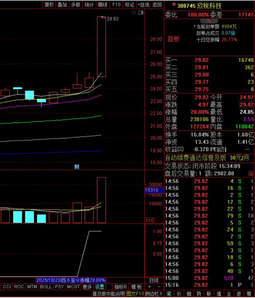
Task: Click 自动续费通达信普及版 30元/月 ad
Action: 207,158
